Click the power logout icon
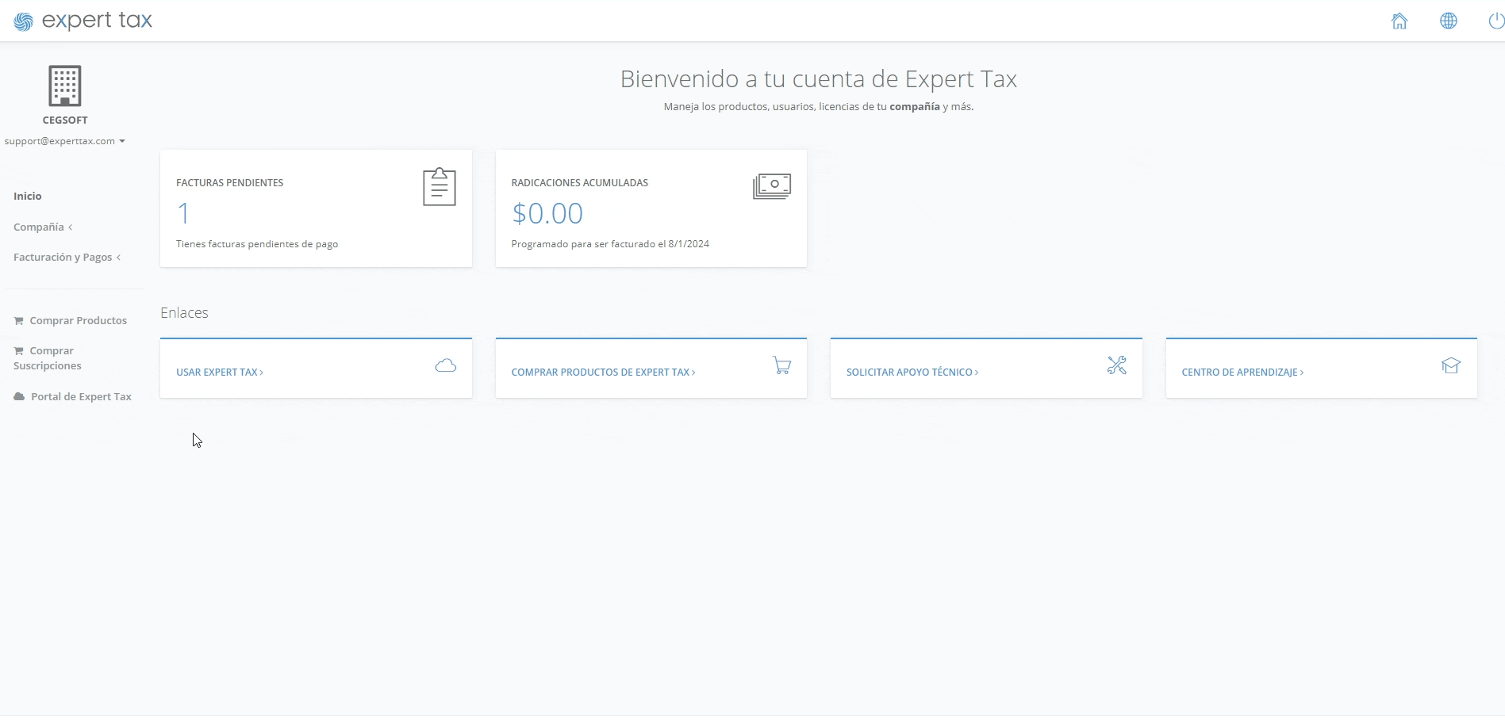 coord(1496,21)
